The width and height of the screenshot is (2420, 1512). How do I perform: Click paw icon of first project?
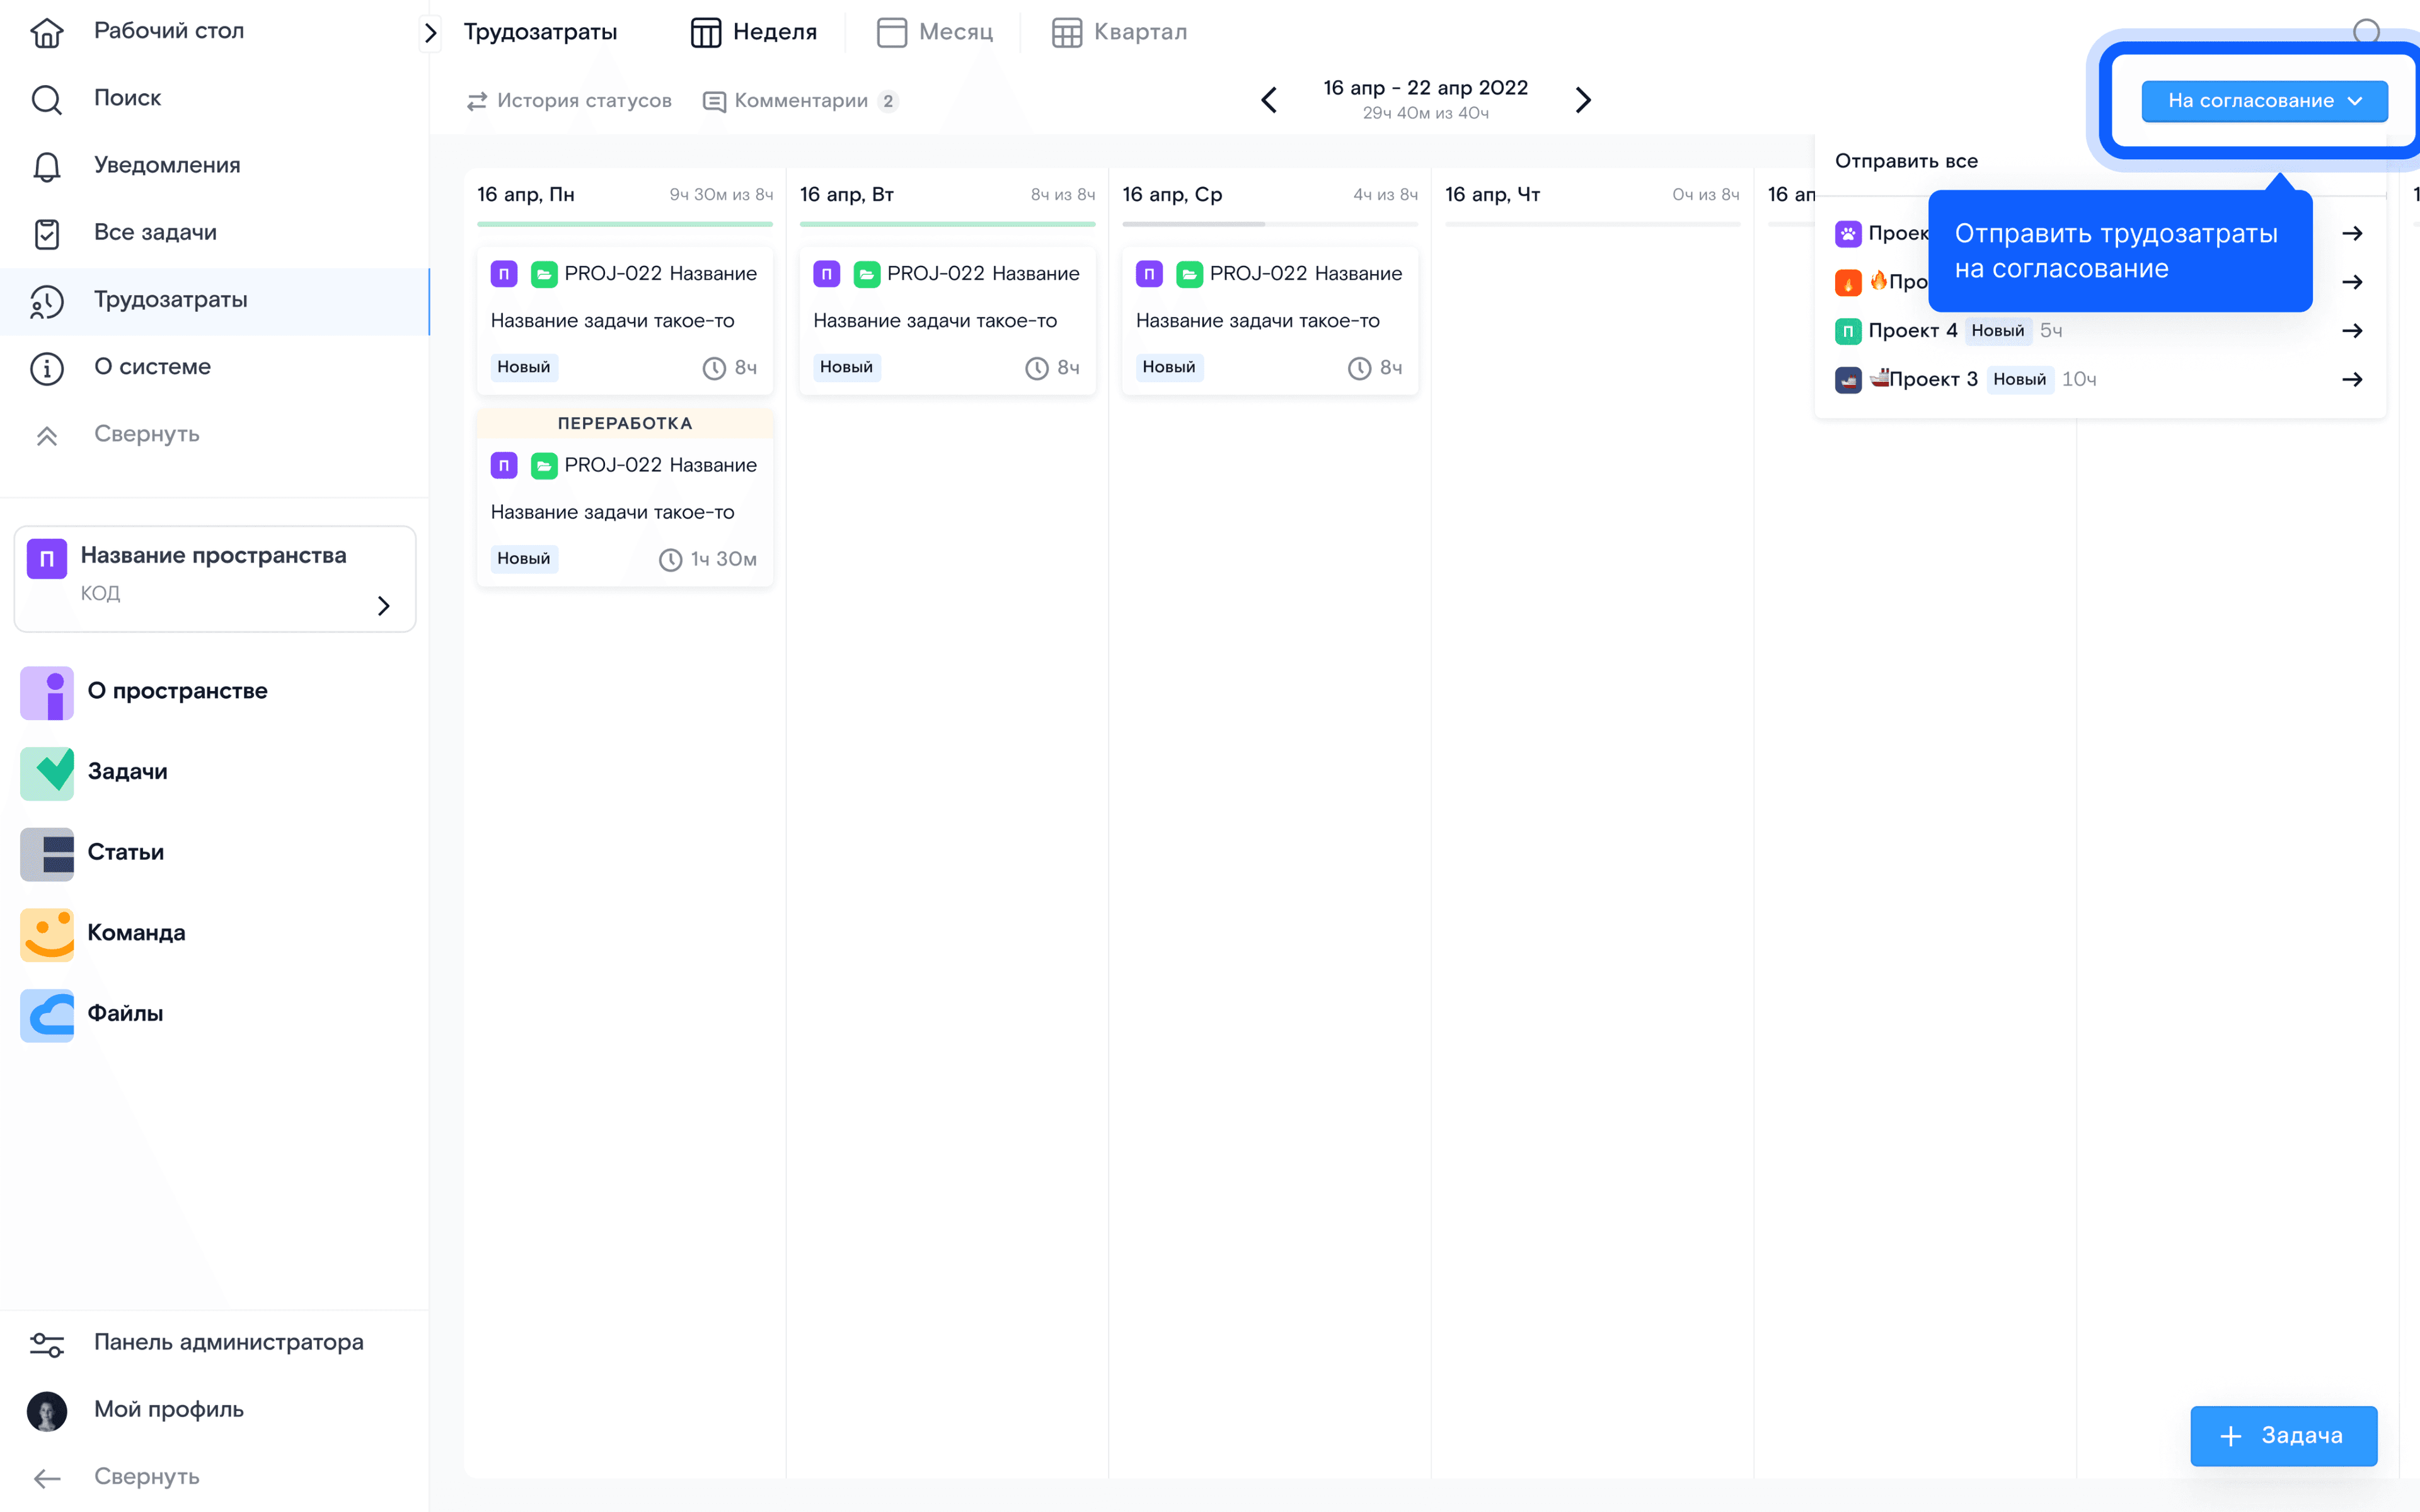pos(1848,234)
